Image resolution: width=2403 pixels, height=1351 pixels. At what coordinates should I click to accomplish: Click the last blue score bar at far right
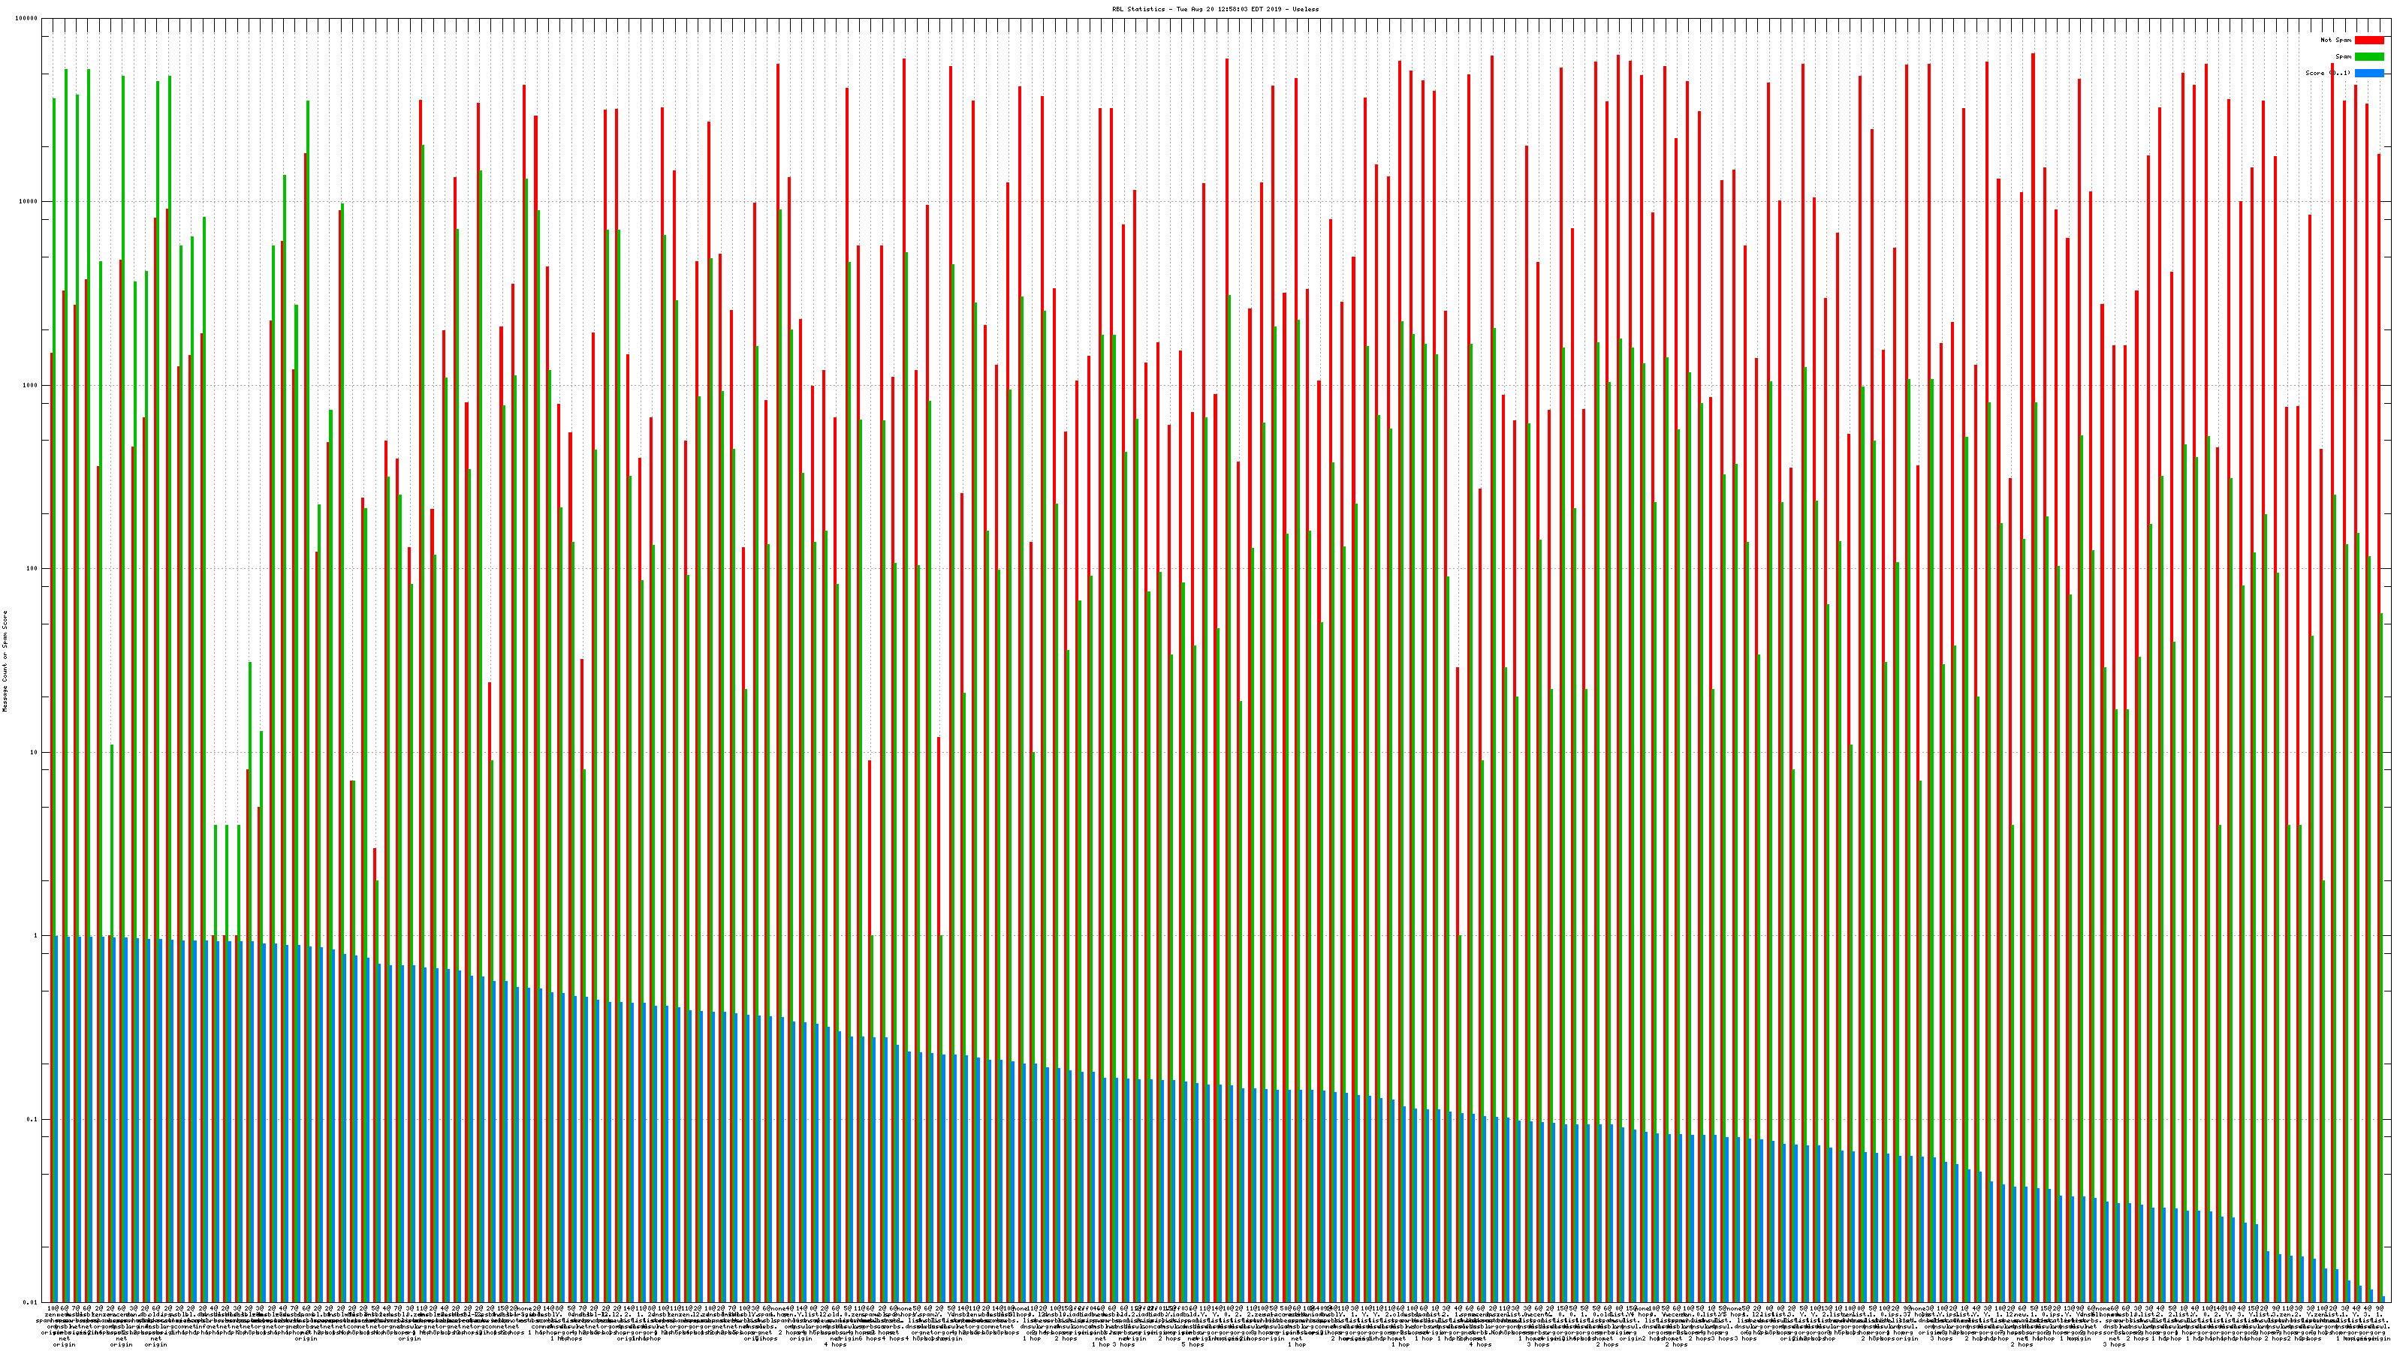2383,1300
